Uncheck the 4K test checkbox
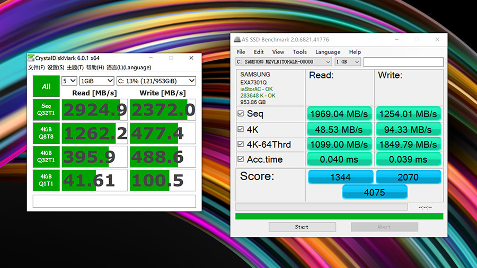Screen dimensions: 477x268 [x=241, y=129]
